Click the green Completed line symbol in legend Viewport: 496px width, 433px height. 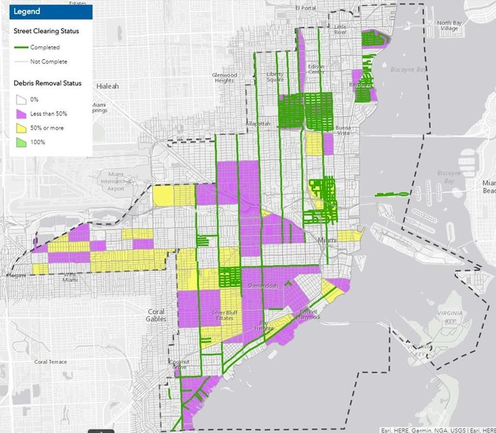tap(21, 47)
